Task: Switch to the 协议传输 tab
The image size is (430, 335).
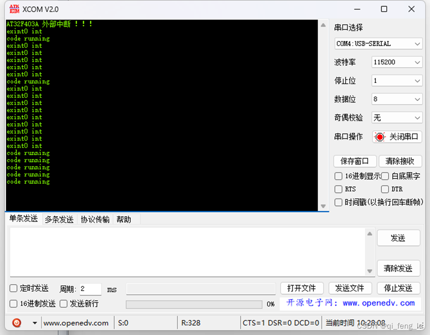Action: pyautogui.click(x=94, y=219)
